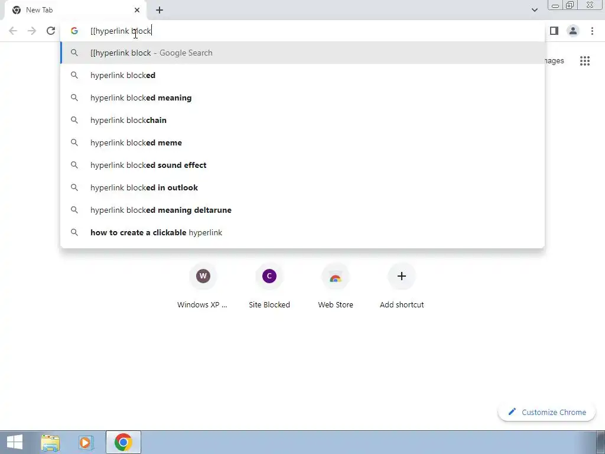Open the Site Blocked shortcut tile
605x454 pixels.
[269, 286]
